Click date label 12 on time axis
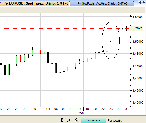 [72, 109]
